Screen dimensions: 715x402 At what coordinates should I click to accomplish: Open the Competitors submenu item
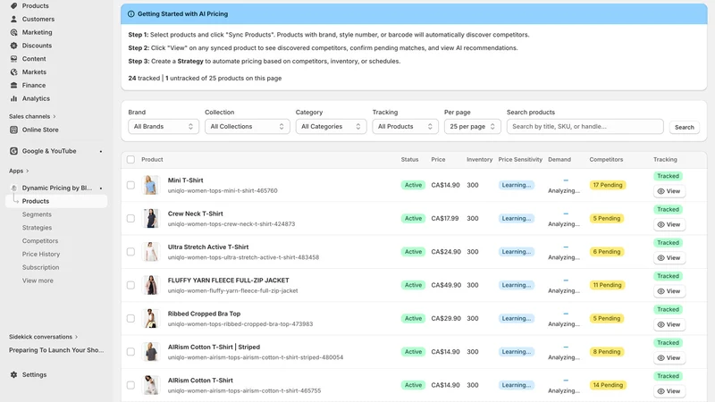click(x=40, y=240)
